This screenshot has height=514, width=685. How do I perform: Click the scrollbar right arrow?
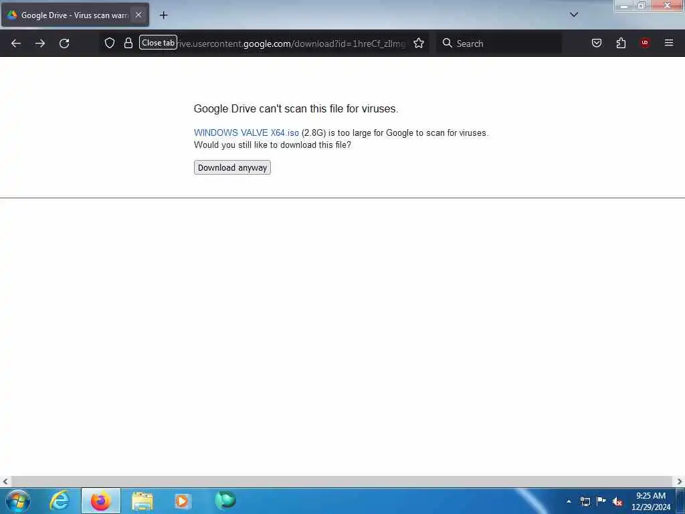pos(680,481)
